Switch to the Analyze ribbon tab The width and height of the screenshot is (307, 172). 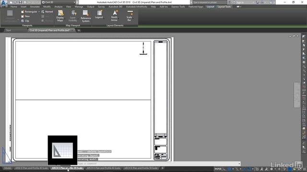59,7
